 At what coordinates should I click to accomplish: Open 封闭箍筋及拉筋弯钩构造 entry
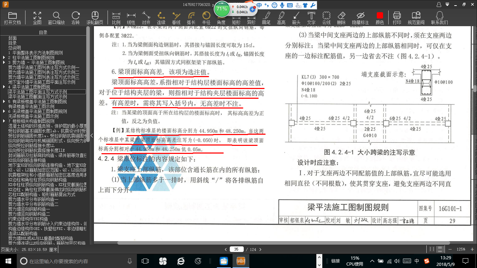47,155
